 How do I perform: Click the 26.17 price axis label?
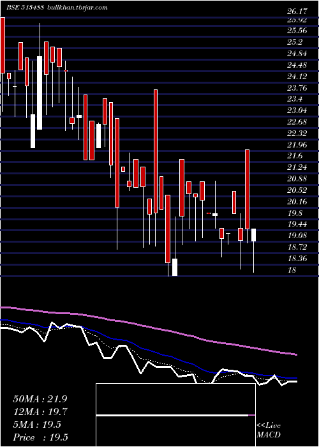click(x=297, y=11)
